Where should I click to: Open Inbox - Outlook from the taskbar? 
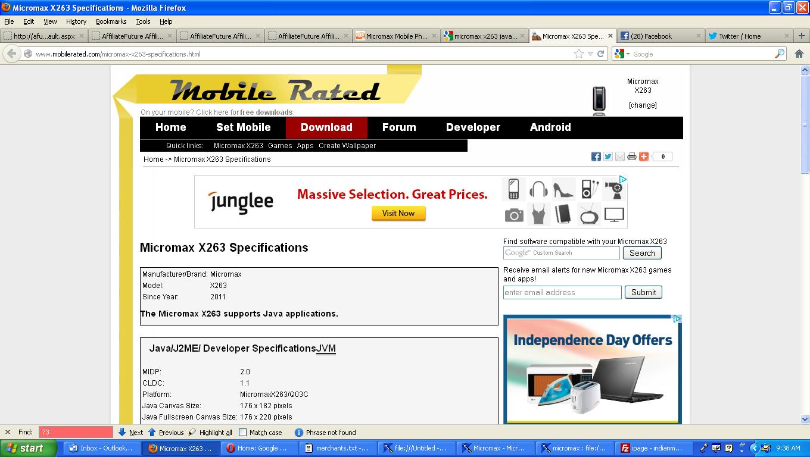[100, 448]
